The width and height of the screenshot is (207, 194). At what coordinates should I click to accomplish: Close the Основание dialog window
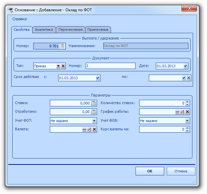point(189,8)
